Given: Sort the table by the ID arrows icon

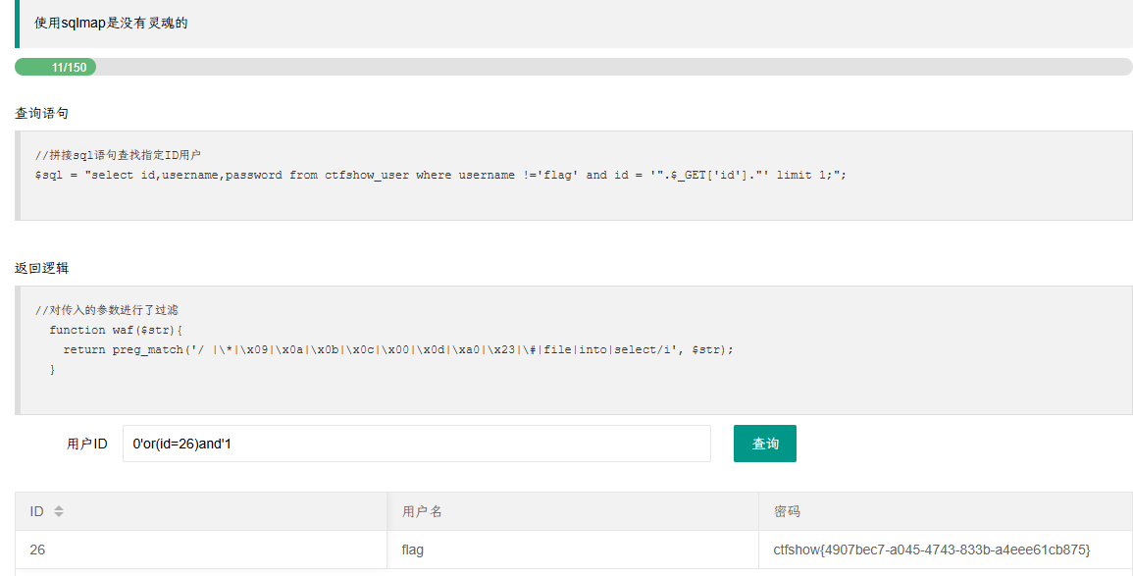Looking at the screenshot, I should coord(59,511).
